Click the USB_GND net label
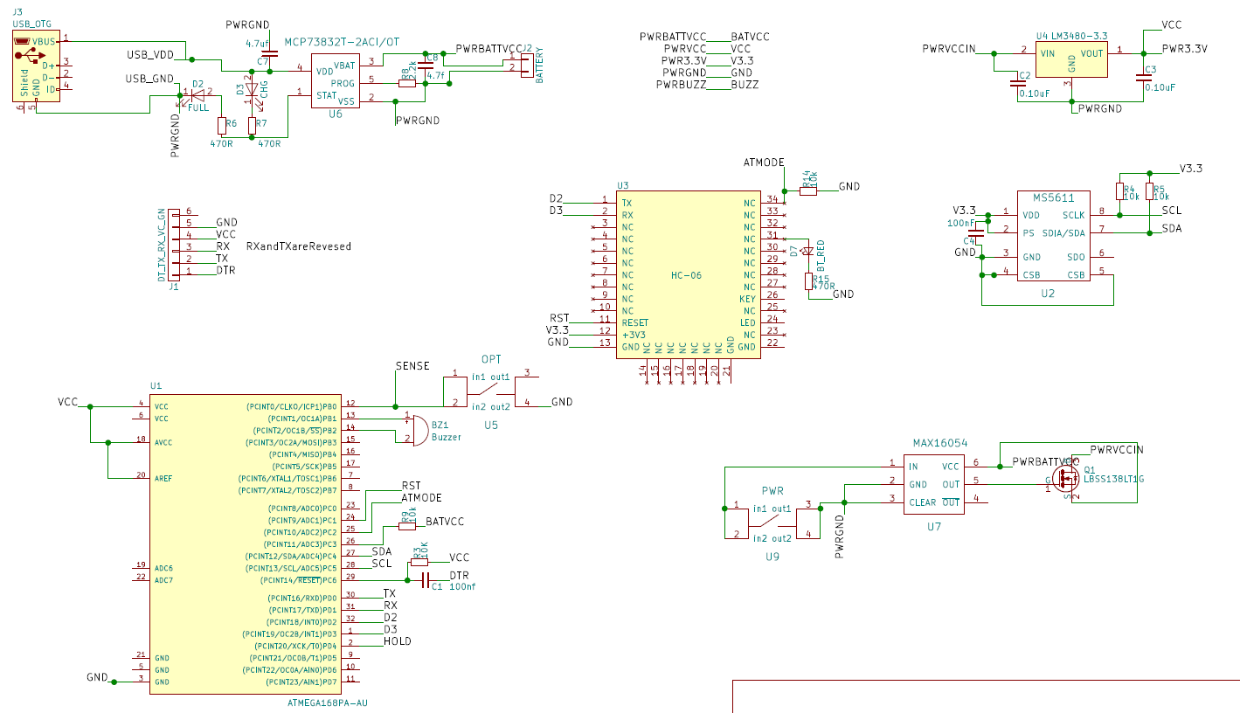1240x713 pixels. pyautogui.click(x=149, y=79)
